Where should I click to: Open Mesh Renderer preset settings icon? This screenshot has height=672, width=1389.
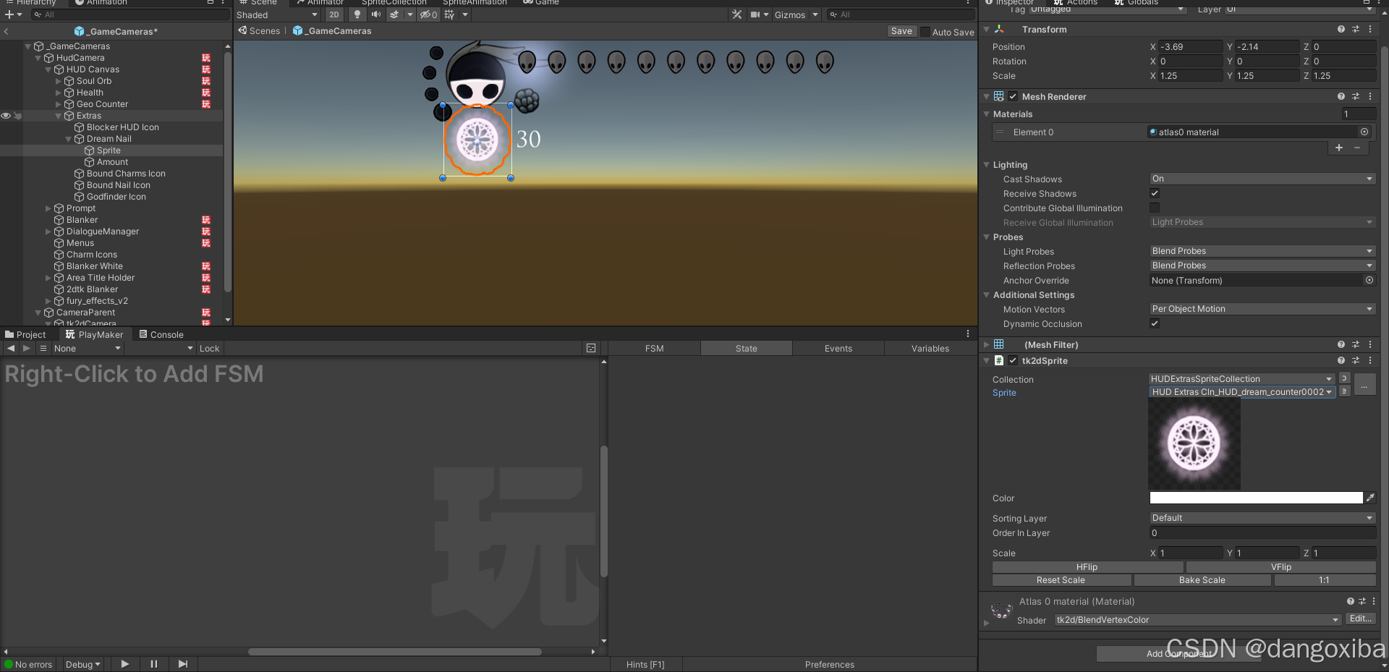[x=1356, y=96]
